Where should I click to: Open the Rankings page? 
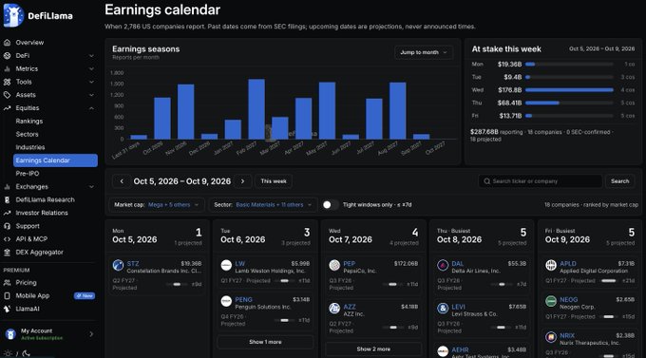coord(29,122)
